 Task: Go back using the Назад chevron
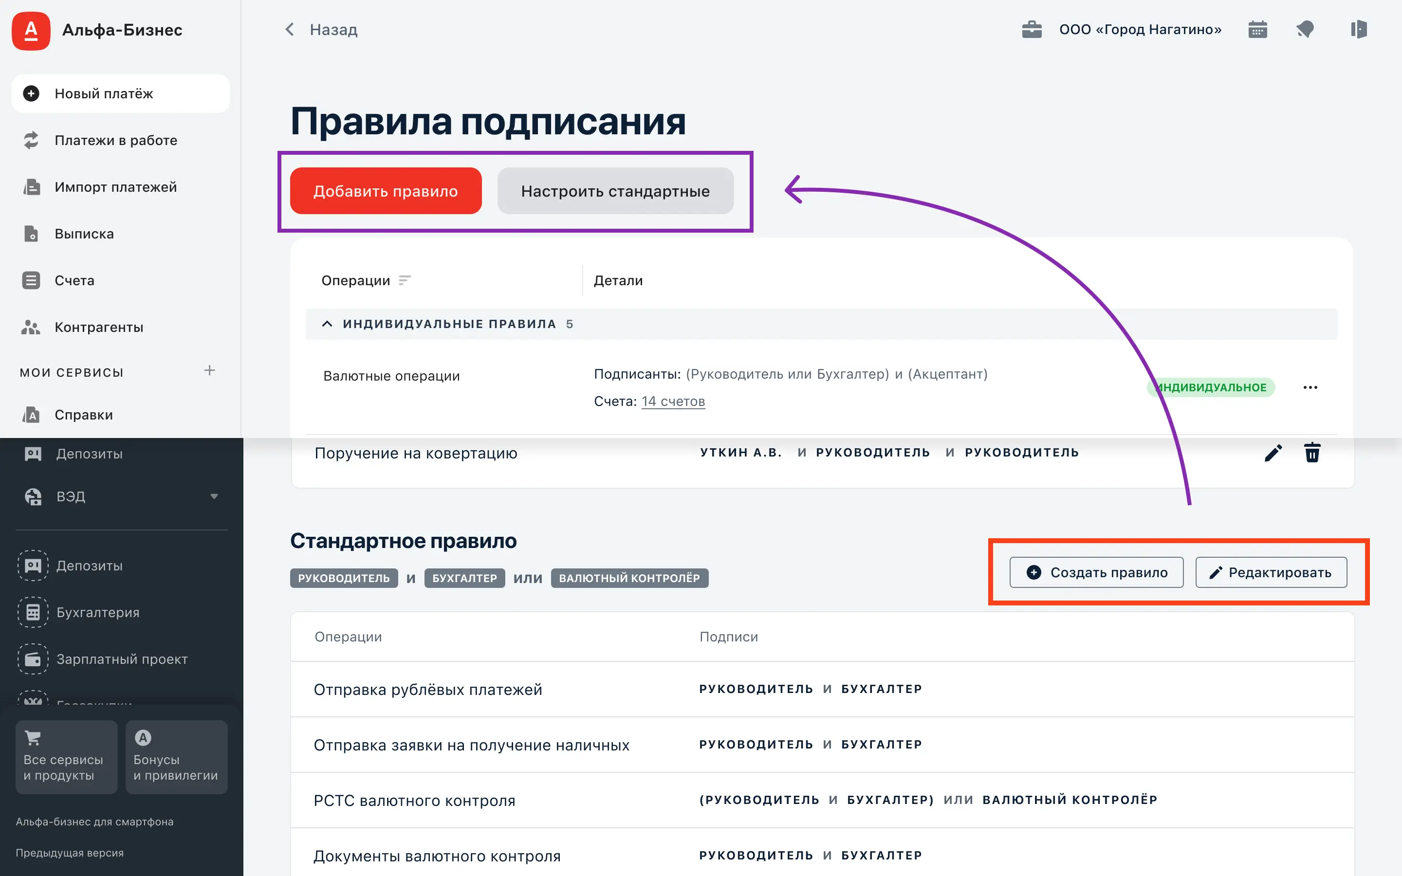pos(290,30)
